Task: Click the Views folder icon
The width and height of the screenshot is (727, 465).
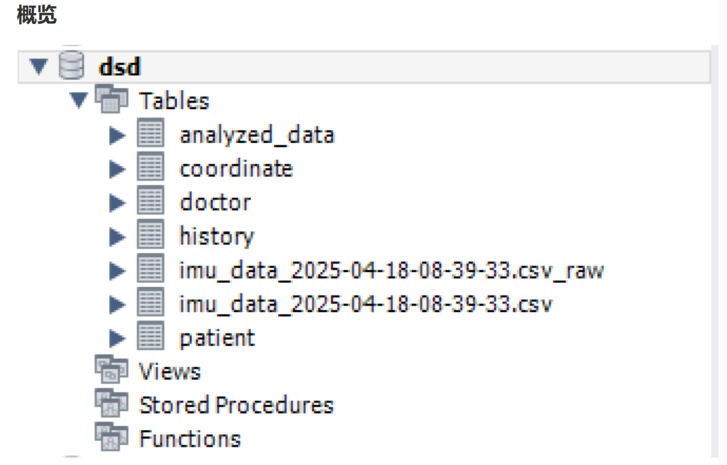Action: 111,370
